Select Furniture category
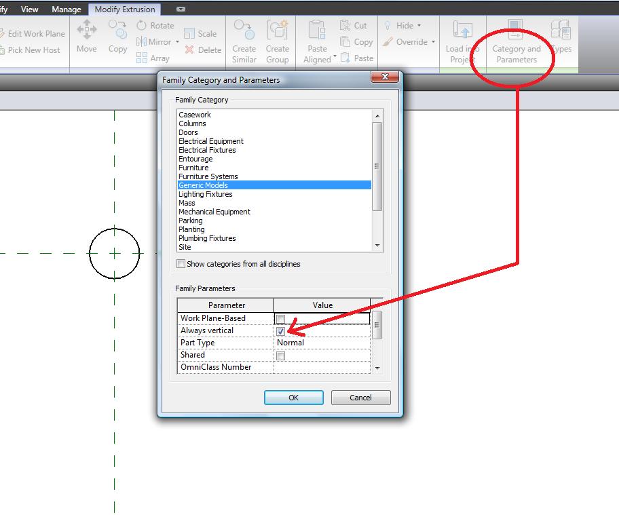The width and height of the screenshot is (619, 515). (x=274, y=168)
